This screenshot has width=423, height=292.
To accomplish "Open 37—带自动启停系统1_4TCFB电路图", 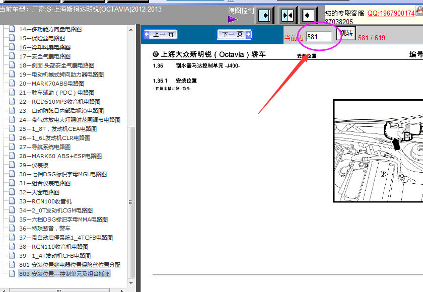I will click(66, 238).
